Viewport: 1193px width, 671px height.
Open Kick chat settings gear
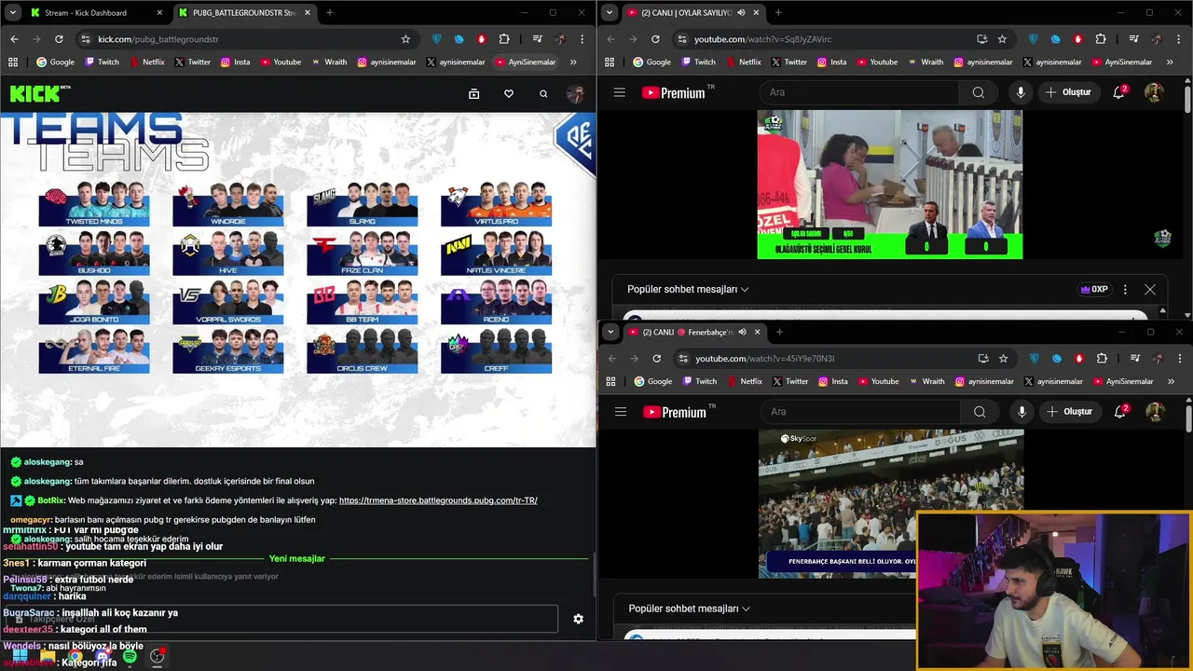pyautogui.click(x=578, y=619)
